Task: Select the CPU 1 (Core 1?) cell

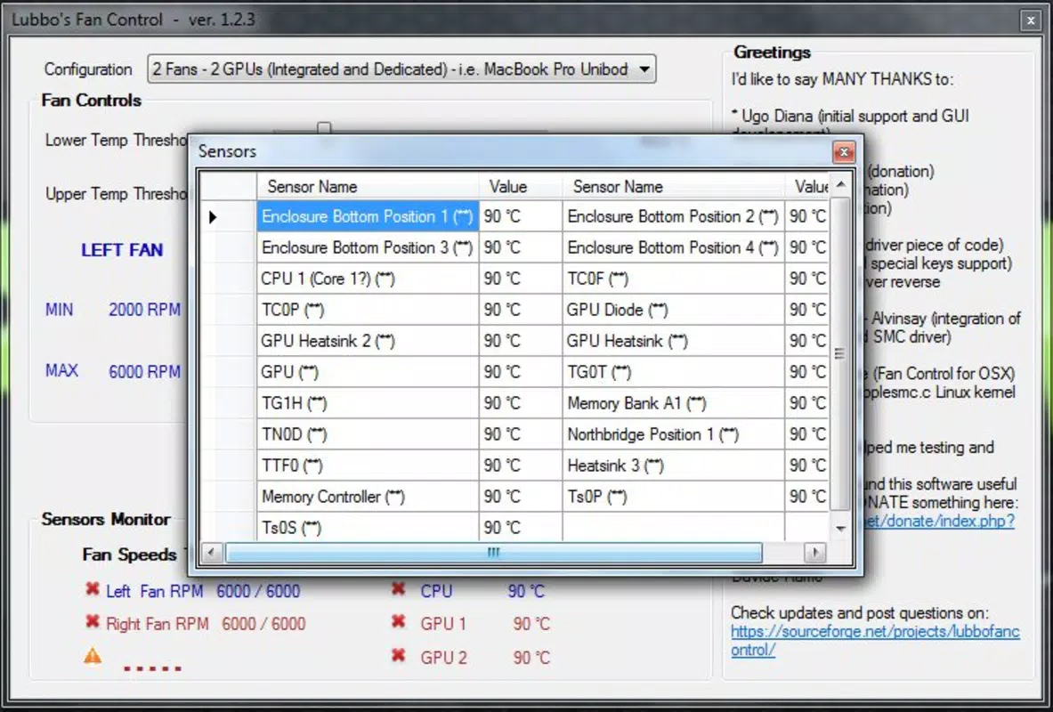Action: pos(368,278)
